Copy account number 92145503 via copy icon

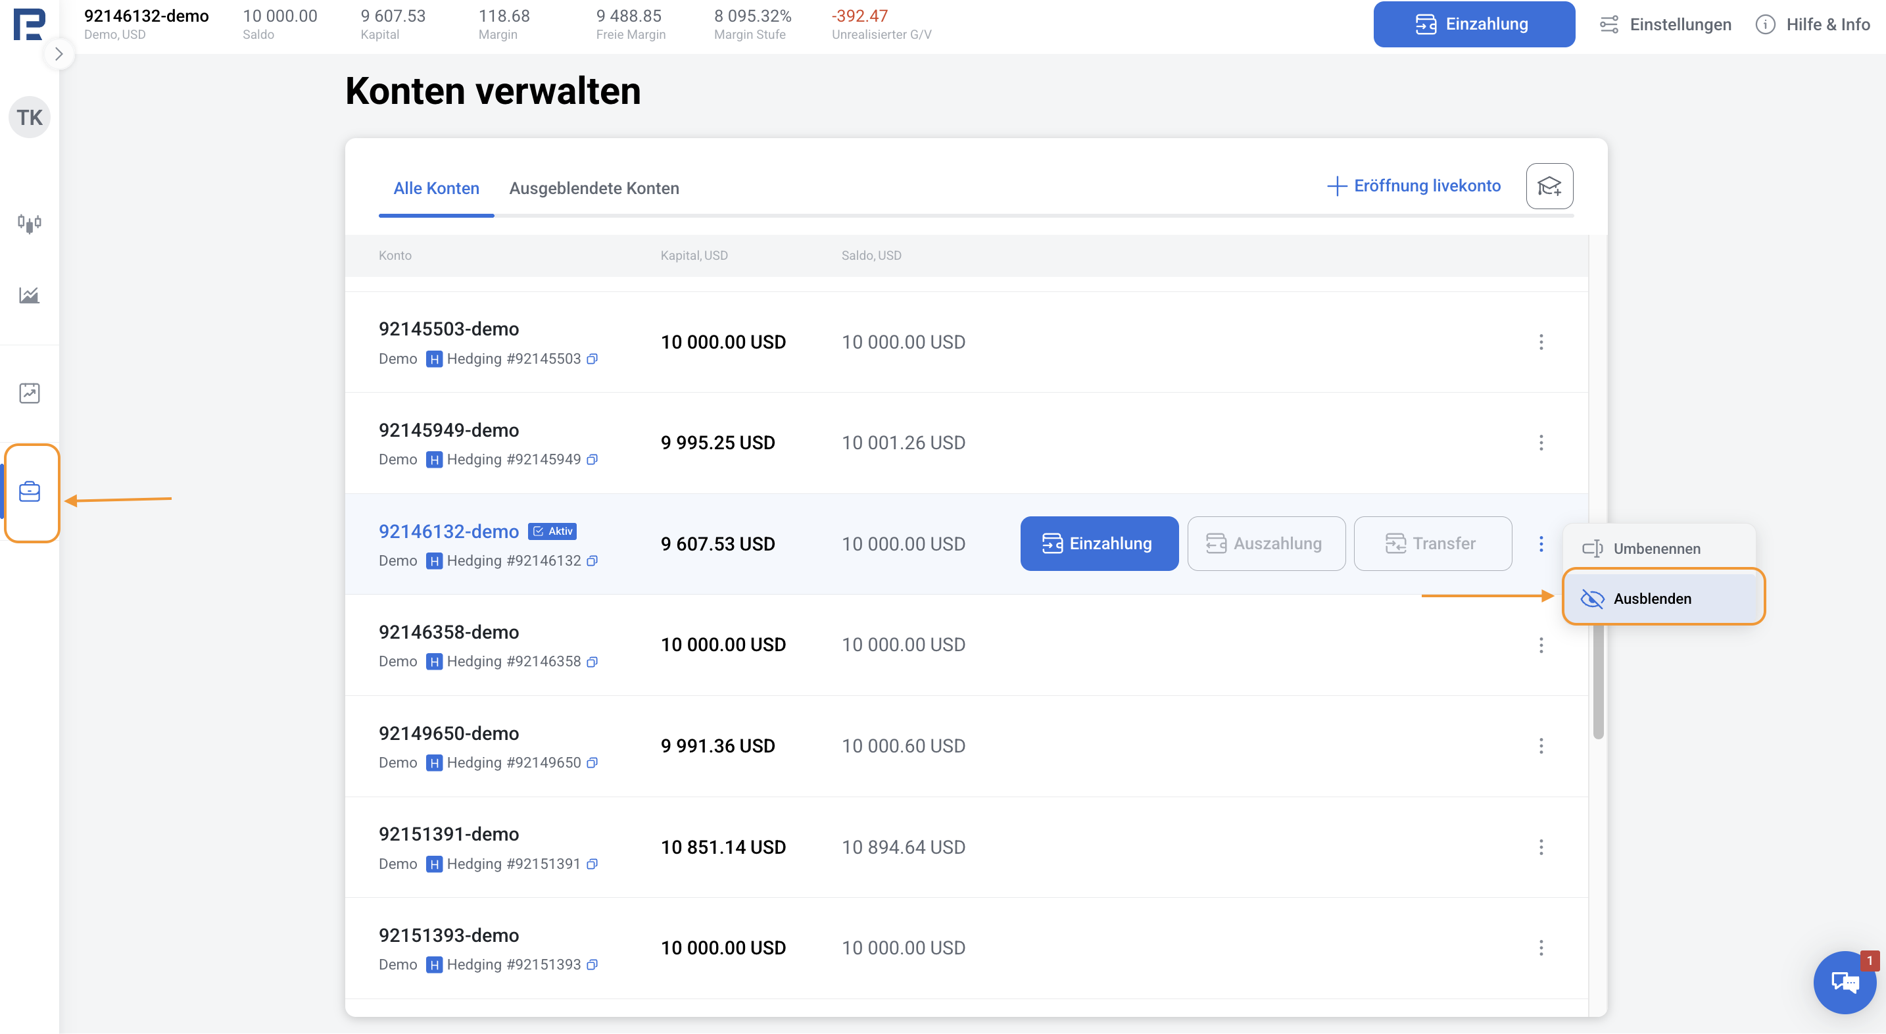coord(592,359)
